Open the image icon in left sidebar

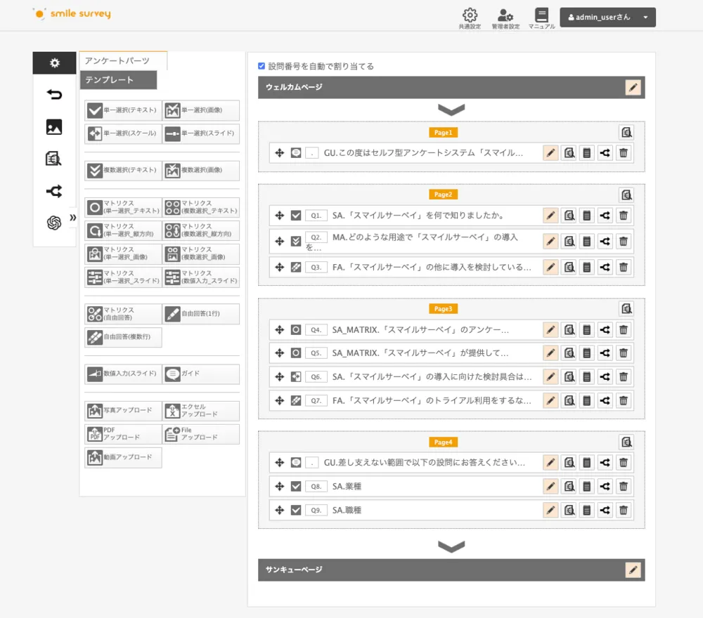[x=54, y=127]
